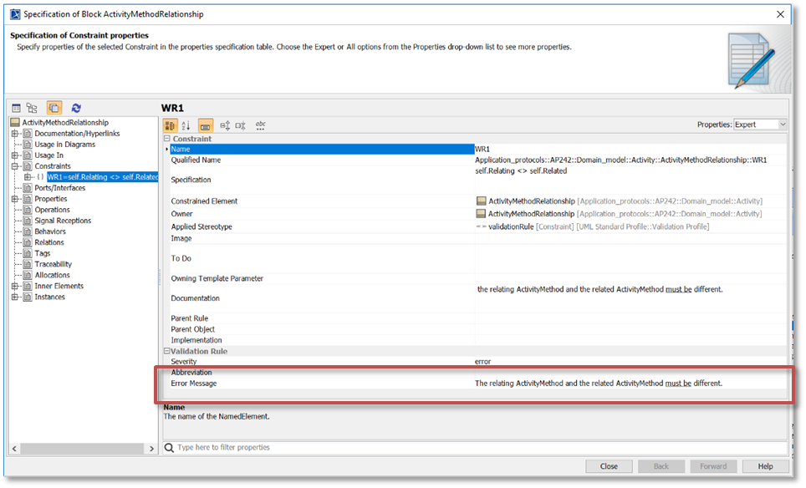Toggle the highlighted multi-window icon above tree
Image resolution: width=806 pixels, height=488 pixels.
(x=54, y=108)
